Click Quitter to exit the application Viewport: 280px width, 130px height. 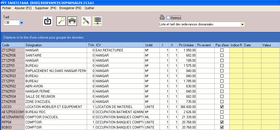click(89, 8)
